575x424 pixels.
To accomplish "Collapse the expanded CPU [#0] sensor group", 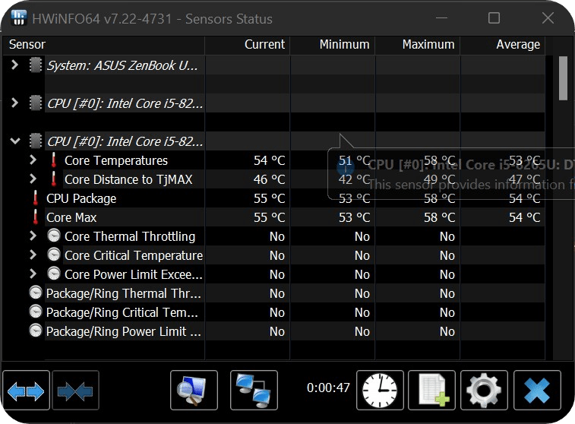I will [x=15, y=141].
